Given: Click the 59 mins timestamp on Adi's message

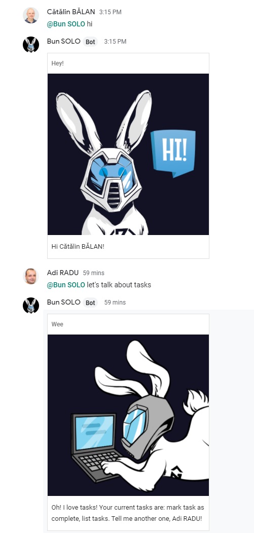Looking at the screenshot, I should 94,273.
